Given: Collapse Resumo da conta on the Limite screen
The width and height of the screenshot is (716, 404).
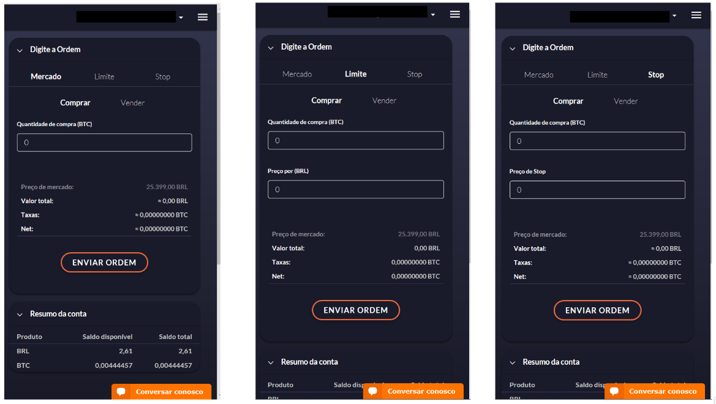Looking at the screenshot, I should [271, 362].
